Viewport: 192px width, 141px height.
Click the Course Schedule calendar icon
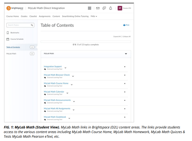coord(8,39)
